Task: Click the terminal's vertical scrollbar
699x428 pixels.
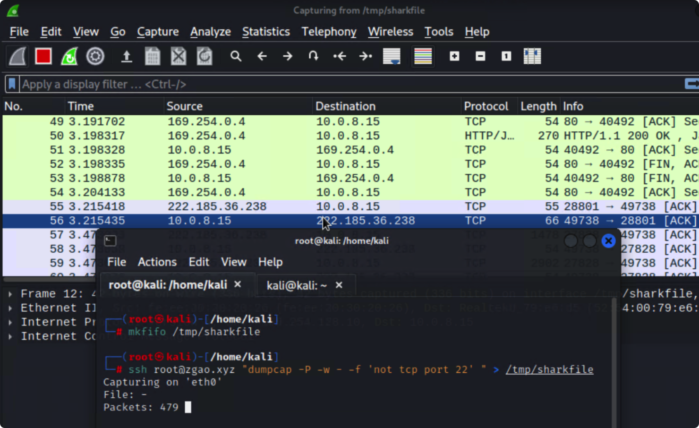Action: (614, 359)
